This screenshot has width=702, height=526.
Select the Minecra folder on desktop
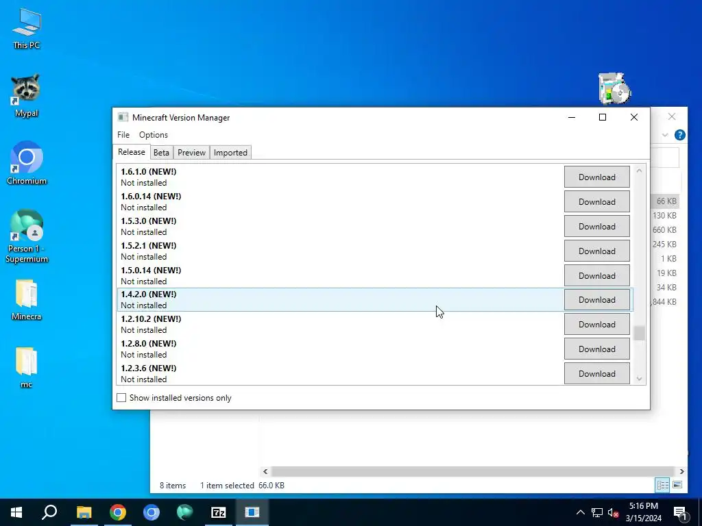coord(27,300)
